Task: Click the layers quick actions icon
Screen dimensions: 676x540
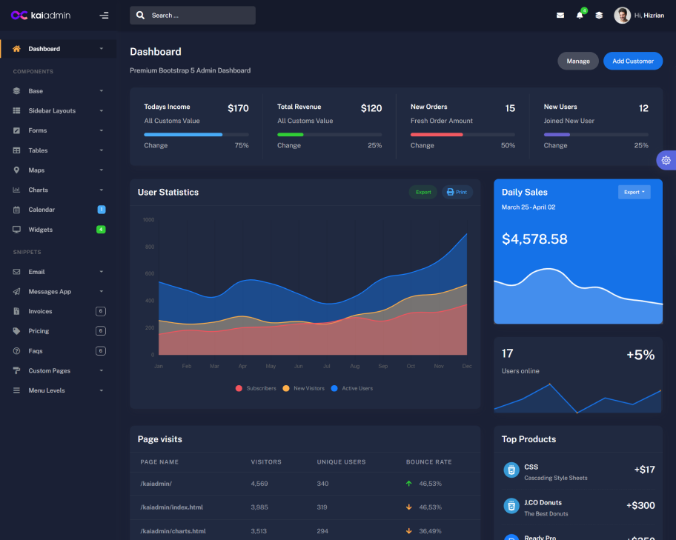Action: tap(599, 16)
